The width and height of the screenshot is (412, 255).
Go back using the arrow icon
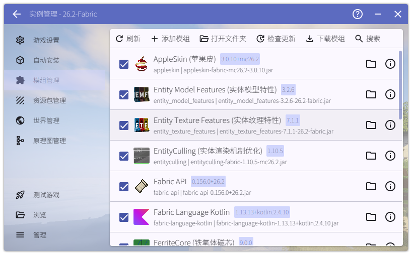[x=17, y=14]
